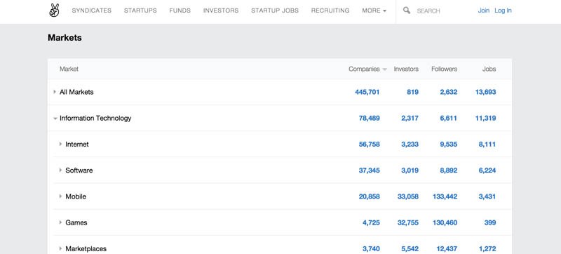
Task: Click Internet investors count 3,233
Action: 410,144
